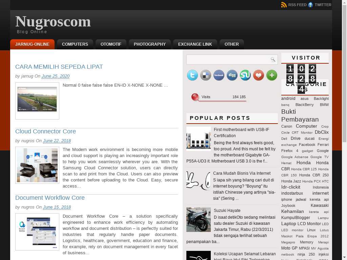
Task: Select the 'Canon' category tag
Action: tap(287, 126)
